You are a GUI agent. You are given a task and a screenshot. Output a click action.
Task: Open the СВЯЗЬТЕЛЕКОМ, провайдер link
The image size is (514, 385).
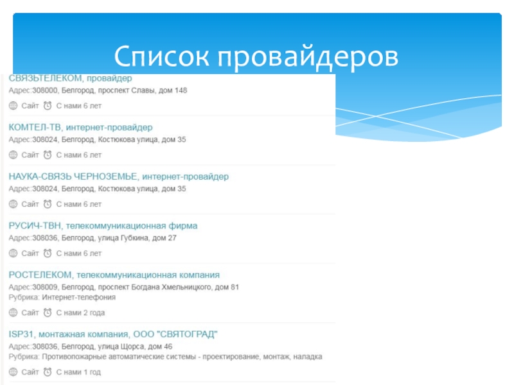click(x=70, y=78)
